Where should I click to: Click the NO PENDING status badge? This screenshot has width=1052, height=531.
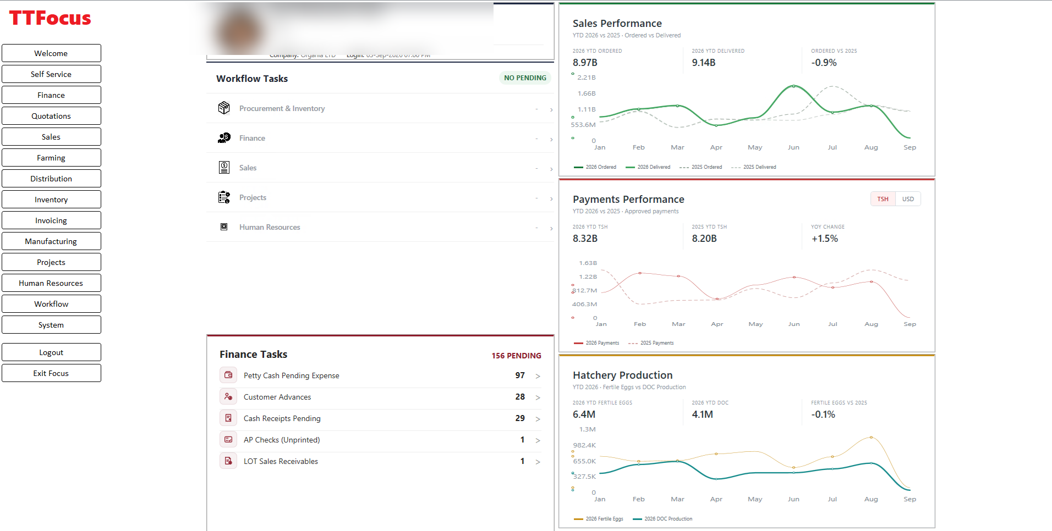pos(525,78)
